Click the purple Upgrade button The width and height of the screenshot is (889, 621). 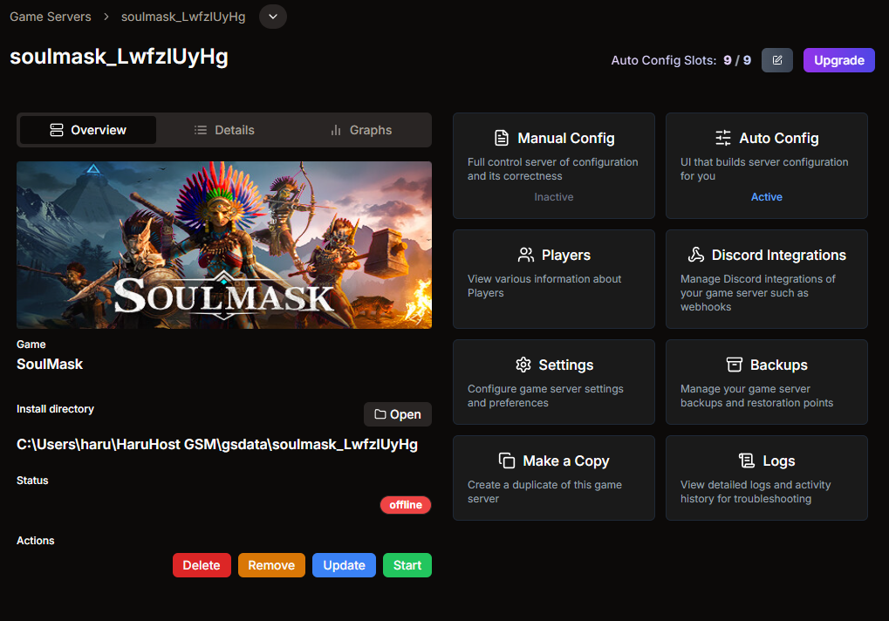coord(839,60)
